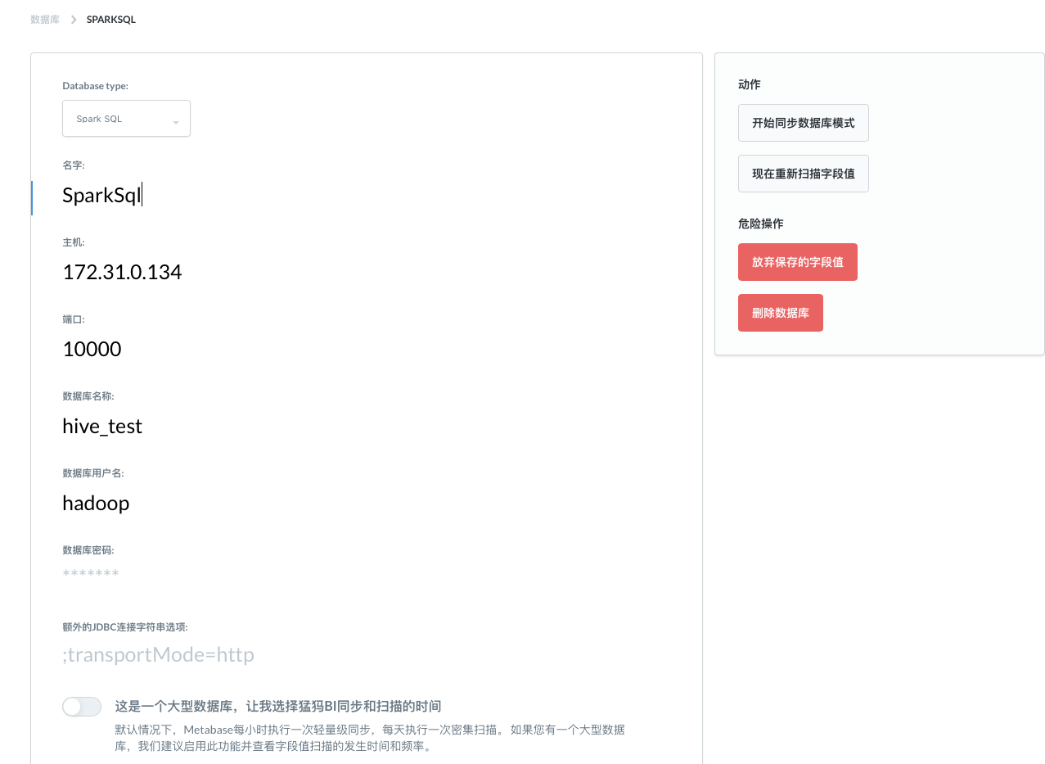
Task: Select the SPARKSQL breadcrumb item
Action: (x=110, y=19)
